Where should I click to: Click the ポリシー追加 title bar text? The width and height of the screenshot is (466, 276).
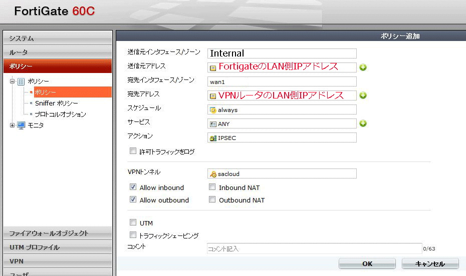tap(400, 36)
